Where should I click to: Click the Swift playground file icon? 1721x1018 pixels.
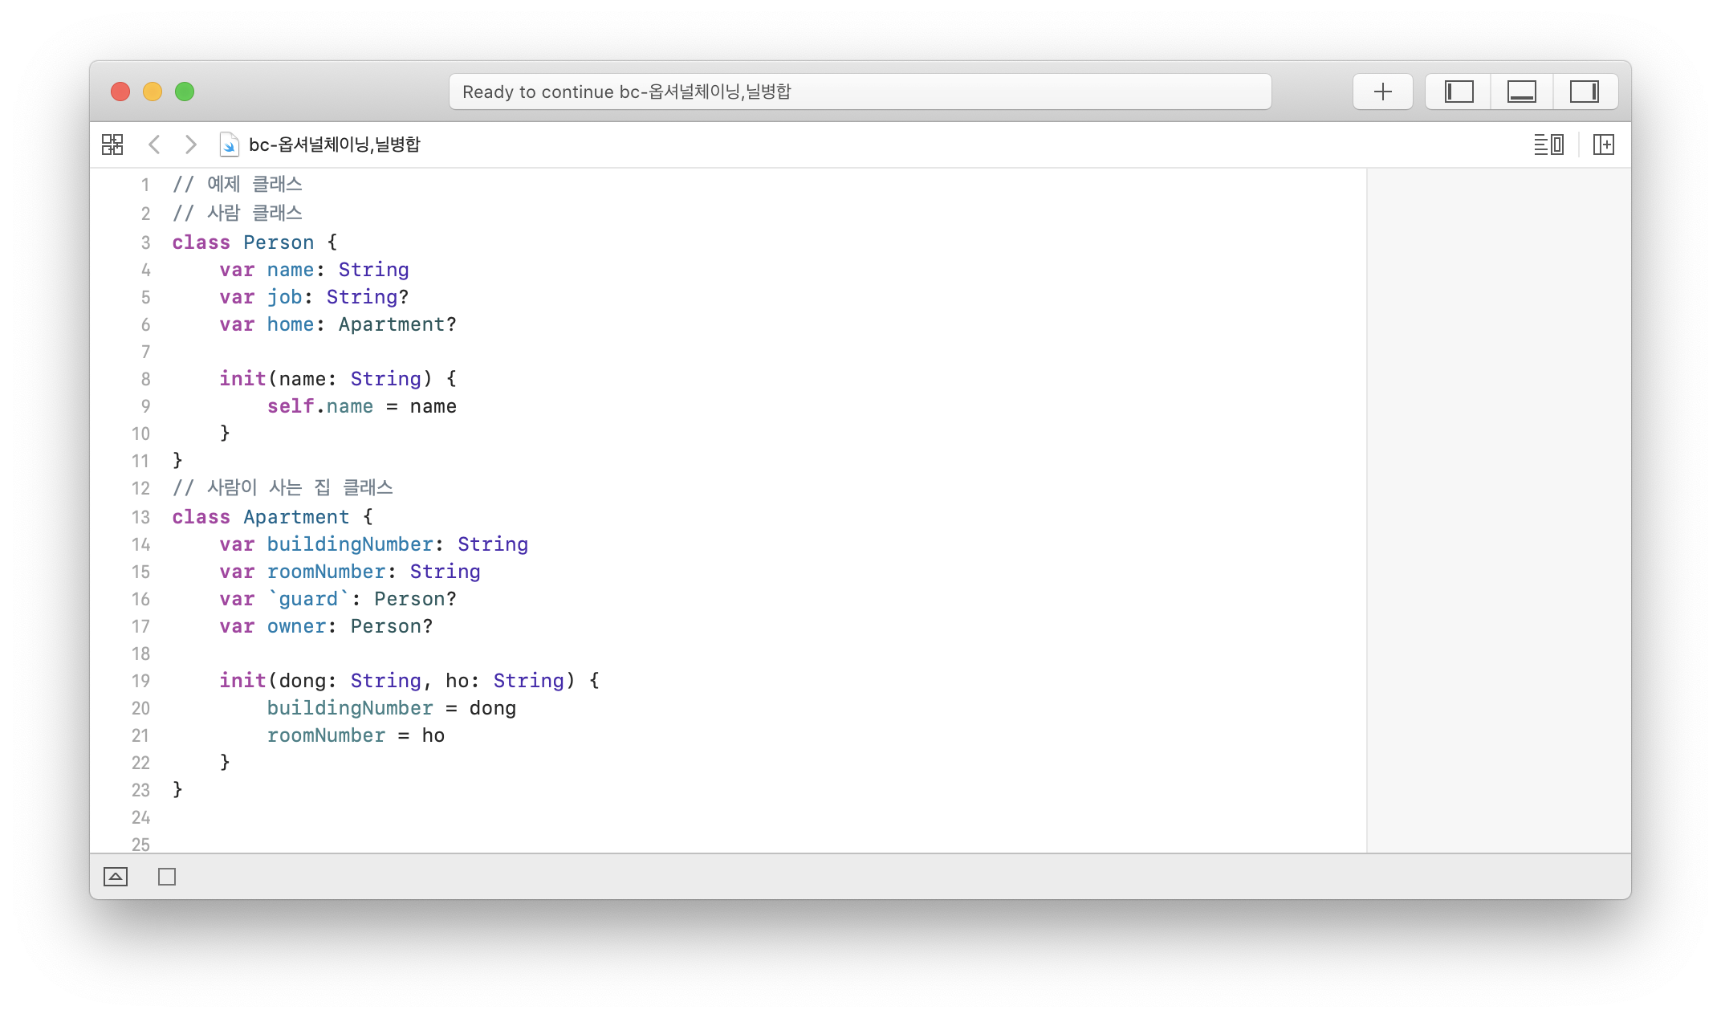coord(229,145)
